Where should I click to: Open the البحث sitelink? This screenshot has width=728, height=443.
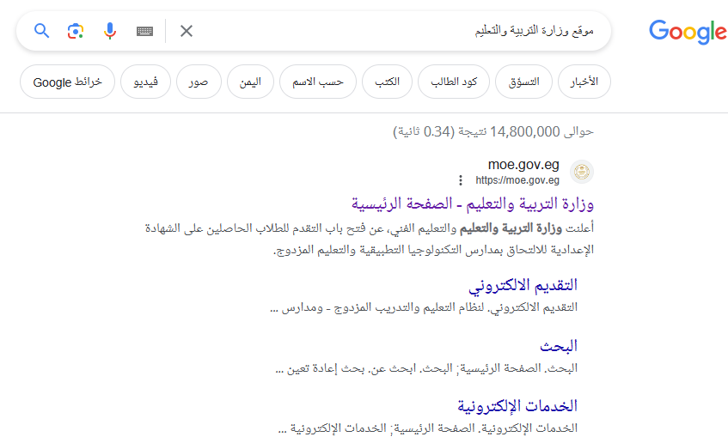tap(559, 346)
